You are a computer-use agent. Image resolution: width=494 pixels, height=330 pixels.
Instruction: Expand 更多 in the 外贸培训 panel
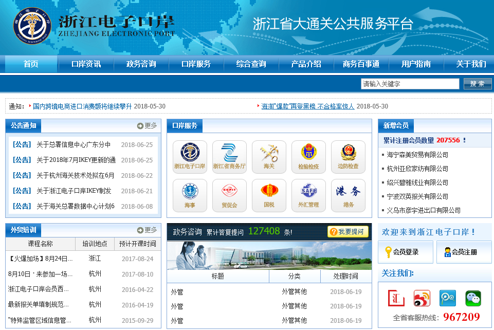point(147,230)
